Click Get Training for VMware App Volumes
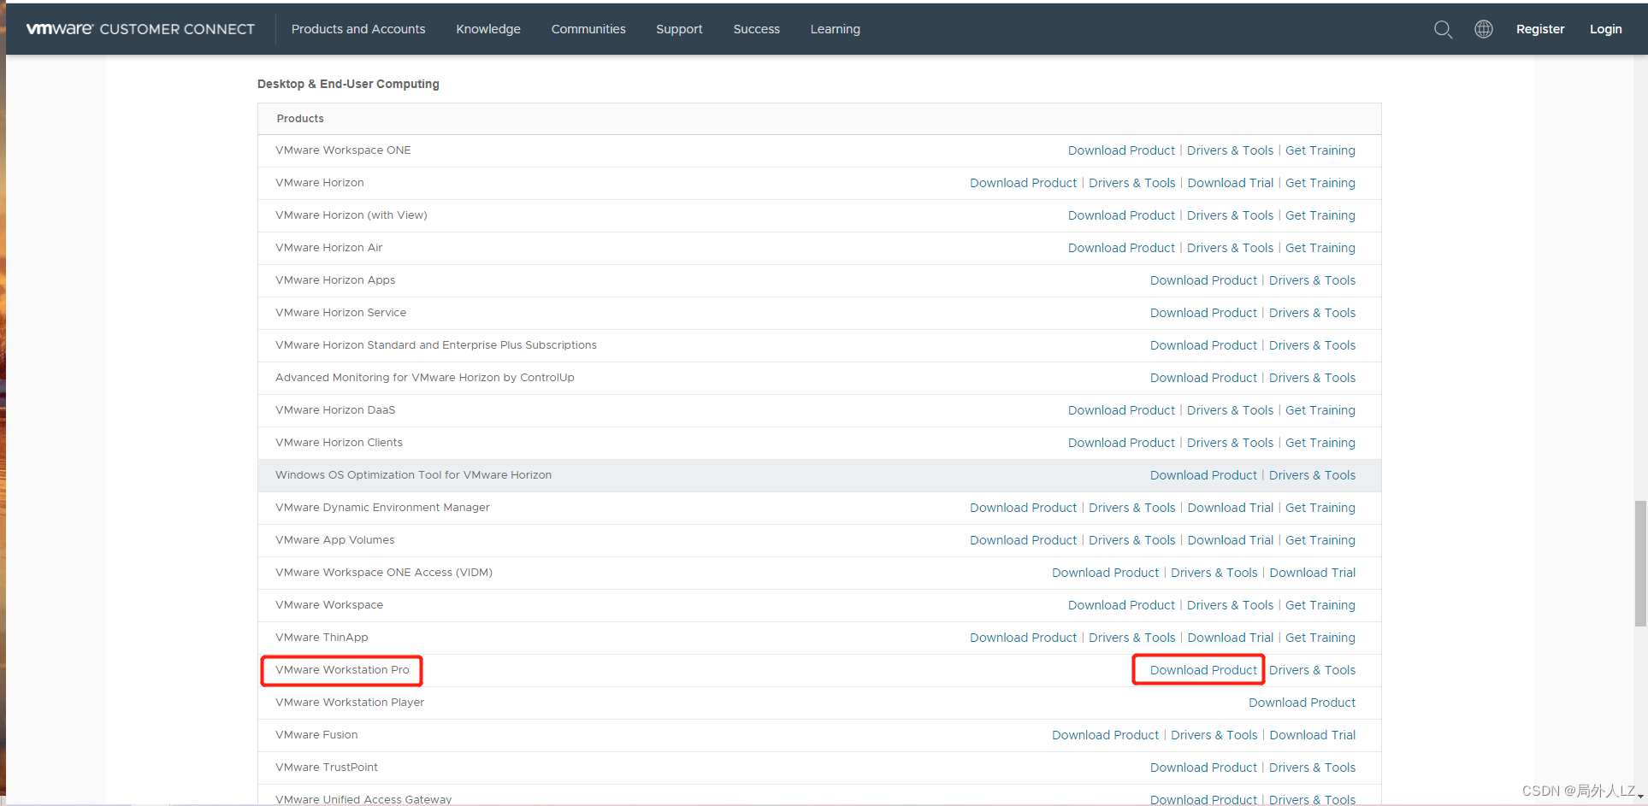The image size is (1648, 806). pyautogui.click(x=1320, y=540)
